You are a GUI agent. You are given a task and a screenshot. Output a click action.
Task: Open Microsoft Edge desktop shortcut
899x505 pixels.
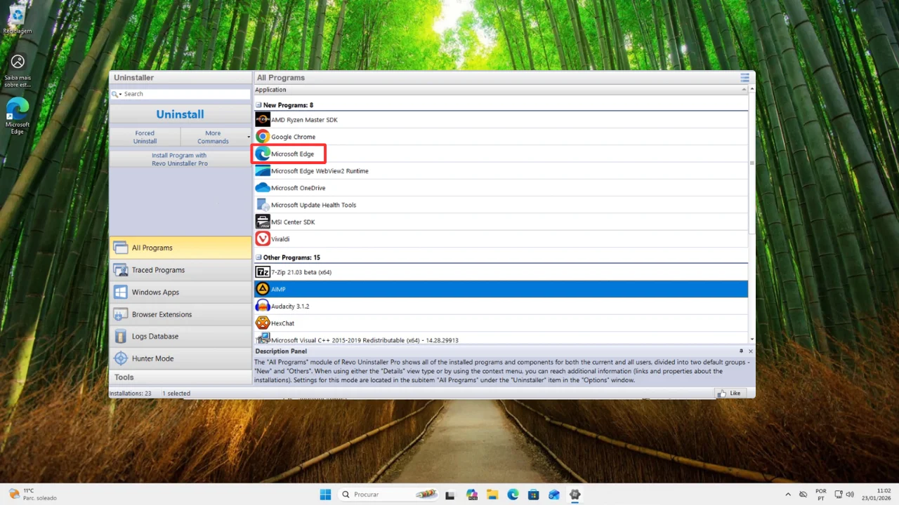coord(18,116)
